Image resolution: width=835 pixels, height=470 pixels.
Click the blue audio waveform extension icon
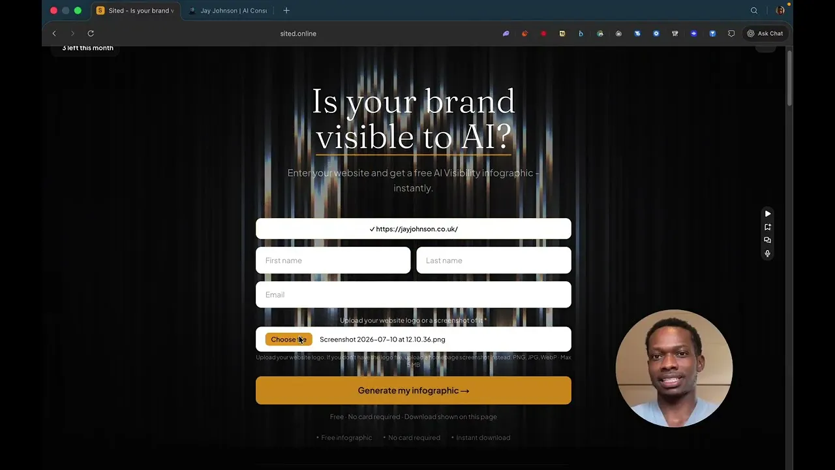tap(693, 33)
